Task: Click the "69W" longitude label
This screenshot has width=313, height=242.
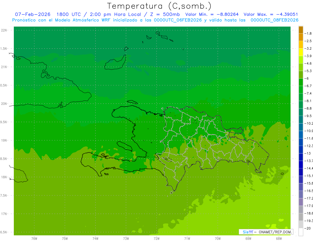Action: [248, 239]
